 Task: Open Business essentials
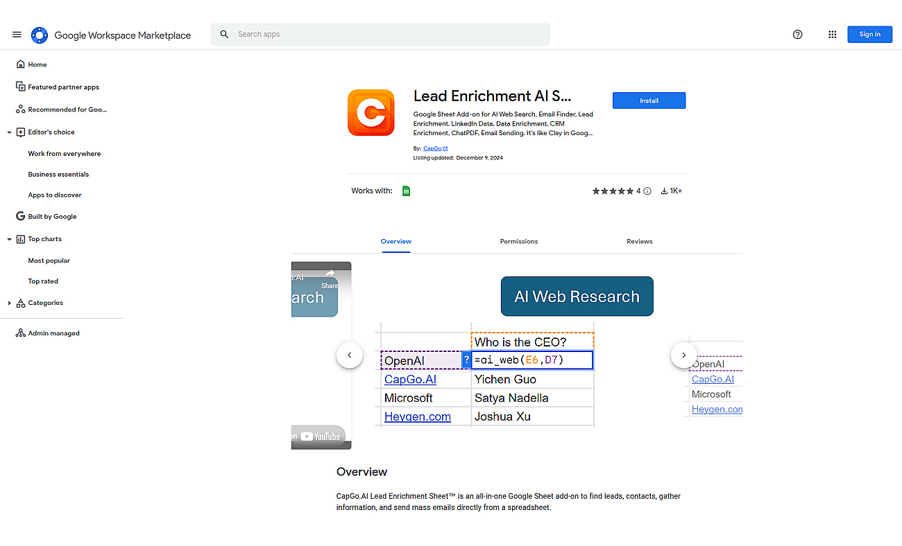pyautogui.click(x=58, y=175)
